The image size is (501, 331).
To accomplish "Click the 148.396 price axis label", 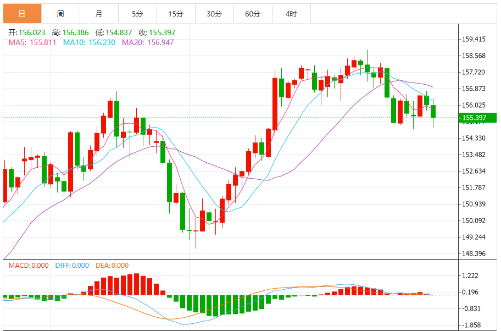I will 474,253.
